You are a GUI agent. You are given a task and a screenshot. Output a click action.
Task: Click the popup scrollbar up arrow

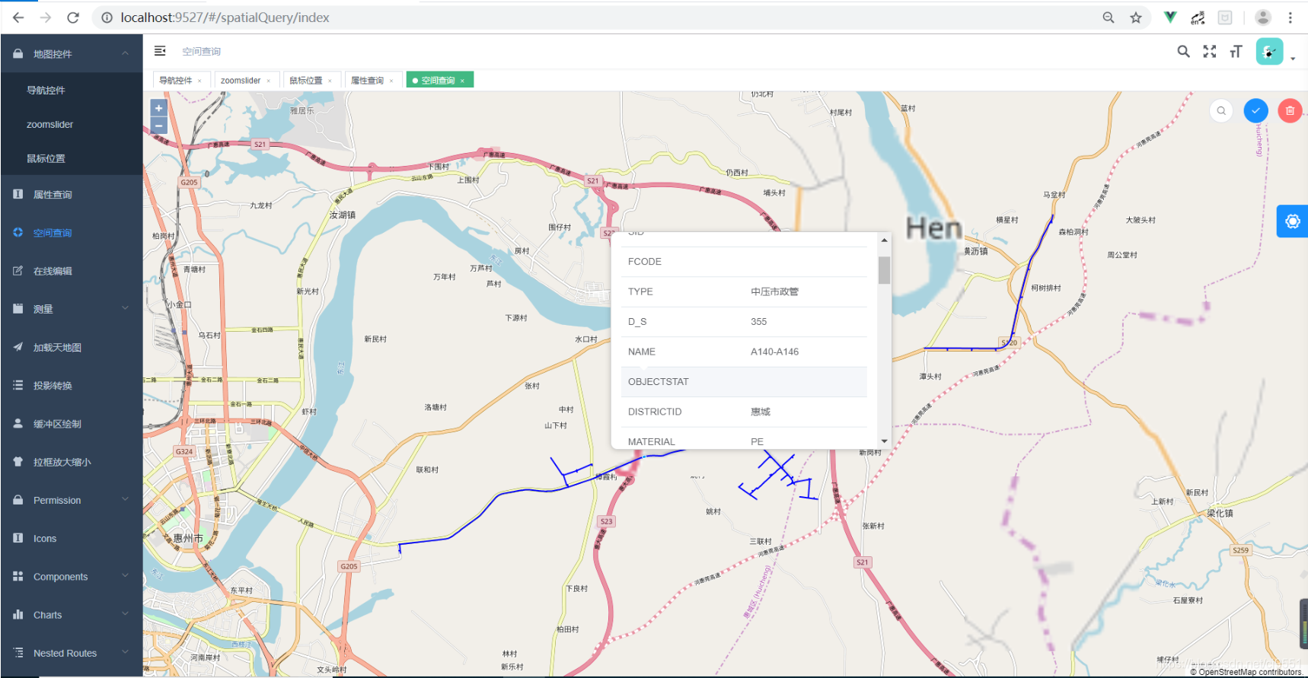click(x=884, y=240)
